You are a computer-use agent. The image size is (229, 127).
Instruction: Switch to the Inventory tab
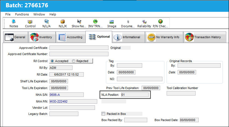tap(42, 37)
